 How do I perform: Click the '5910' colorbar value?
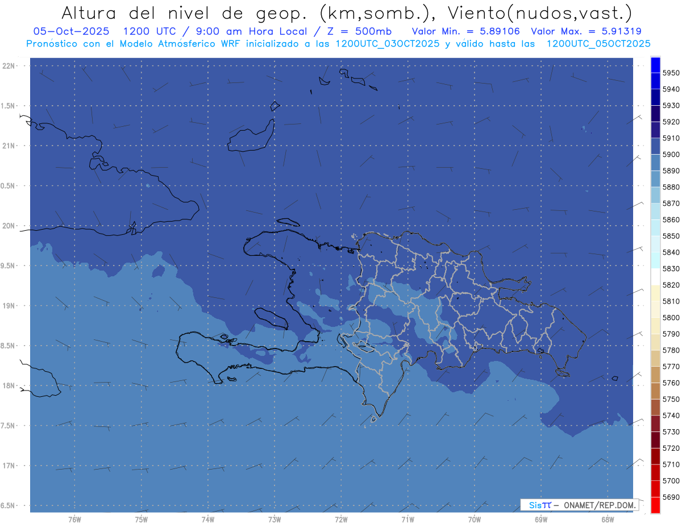671,138
